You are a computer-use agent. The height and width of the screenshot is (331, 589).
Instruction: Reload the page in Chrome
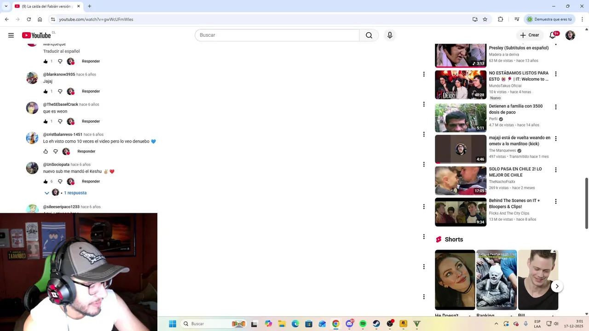click(x=29, y=19)
